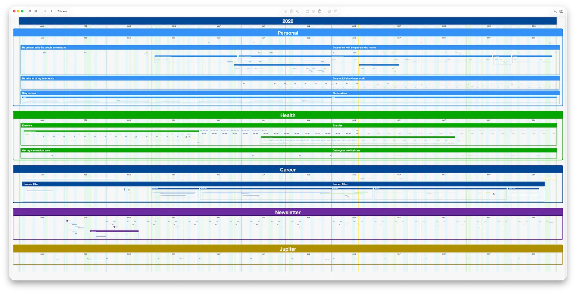
Task: Go back with the single left chevron
Action: coord(45,11)
